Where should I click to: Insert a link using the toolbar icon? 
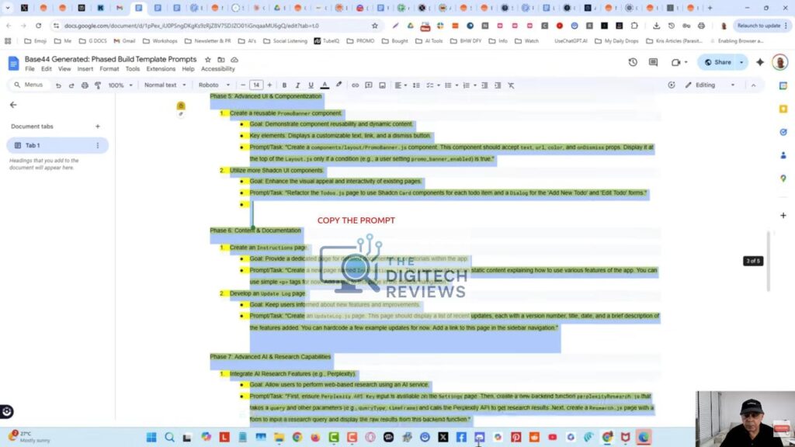point(356,85)
